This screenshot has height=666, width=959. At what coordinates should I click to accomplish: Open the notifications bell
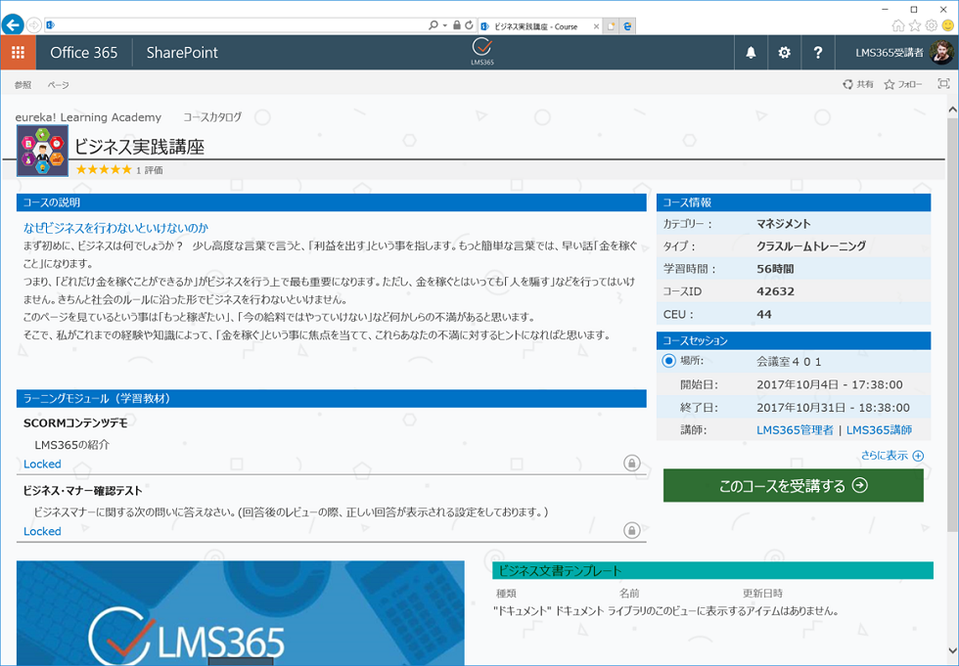[751, 53]
